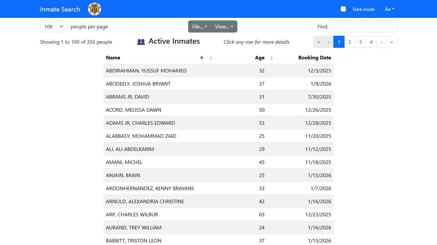Click the ascending sort arrow on Name column
Viewport: 437px width, 245px height.
point(202,58)
